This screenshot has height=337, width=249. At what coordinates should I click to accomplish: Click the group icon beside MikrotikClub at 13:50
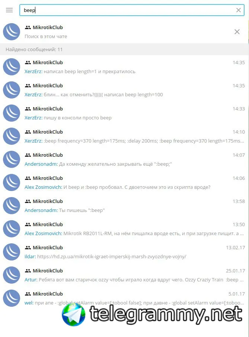click(28, 225)
